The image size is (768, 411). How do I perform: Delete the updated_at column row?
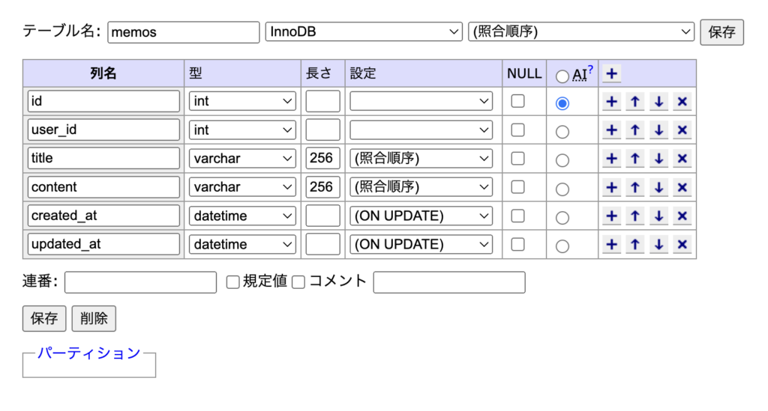[x=682, y=244]
